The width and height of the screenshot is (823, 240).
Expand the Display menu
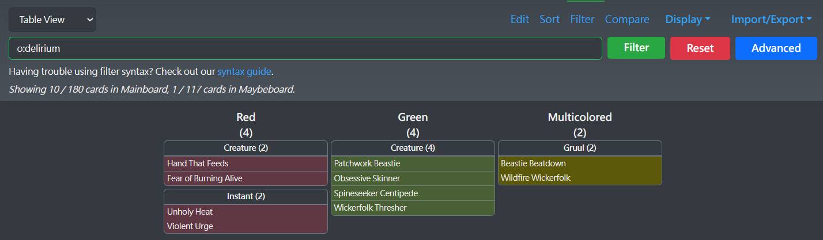click(x=688, y=20)
